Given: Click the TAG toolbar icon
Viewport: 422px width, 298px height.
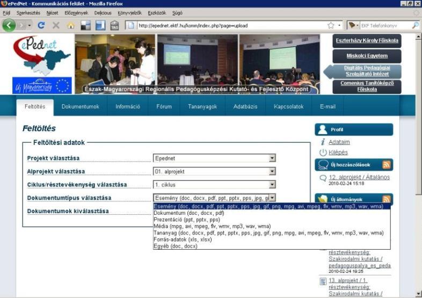Looking at the screenshot, I should coord(115,26).
